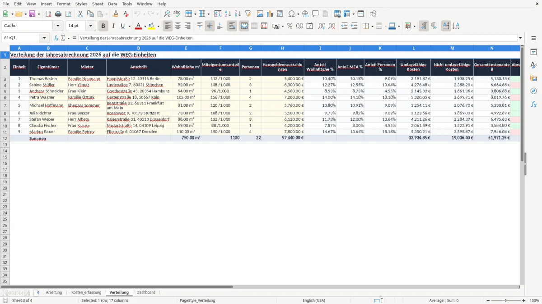The width and height of the screenshot is (542, 304).
Task: Click the formula input line
Action: 298,38
